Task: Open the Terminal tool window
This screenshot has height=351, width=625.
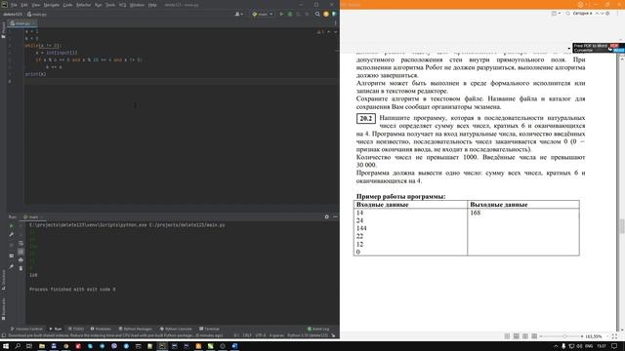Action: tap(210, 329)
